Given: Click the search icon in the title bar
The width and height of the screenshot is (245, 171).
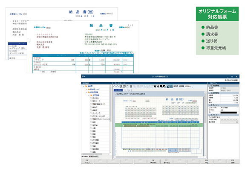Looking at the screenshot, I should (83, 77).
